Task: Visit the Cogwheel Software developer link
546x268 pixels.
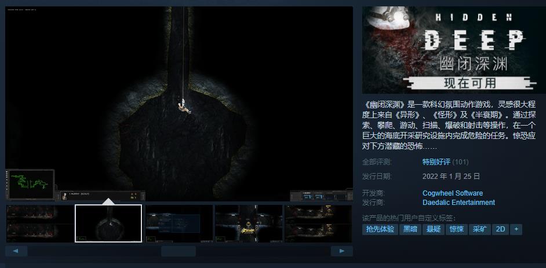Action: pyautogui.click(x=452, y=193)
